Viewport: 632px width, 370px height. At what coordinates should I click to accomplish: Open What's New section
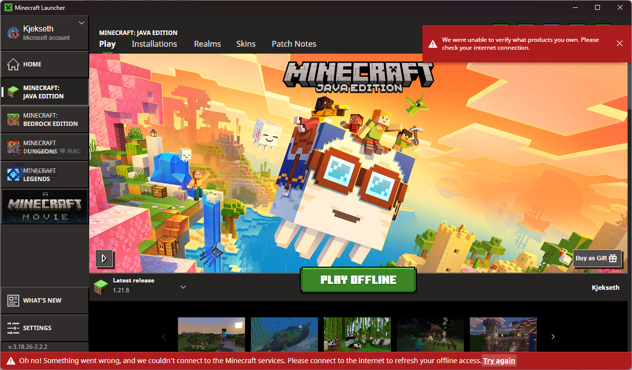coord(44,301)
